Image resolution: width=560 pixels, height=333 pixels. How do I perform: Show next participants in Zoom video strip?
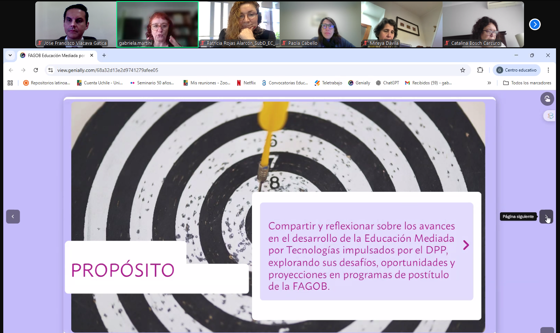coord(535,24)
